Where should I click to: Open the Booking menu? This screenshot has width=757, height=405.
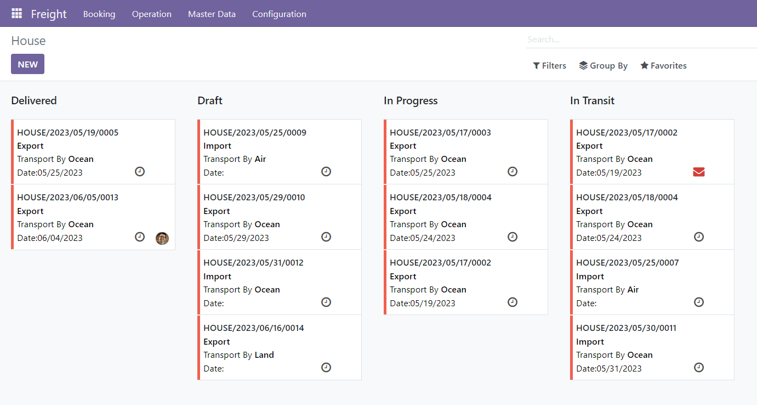click(99, 14)
